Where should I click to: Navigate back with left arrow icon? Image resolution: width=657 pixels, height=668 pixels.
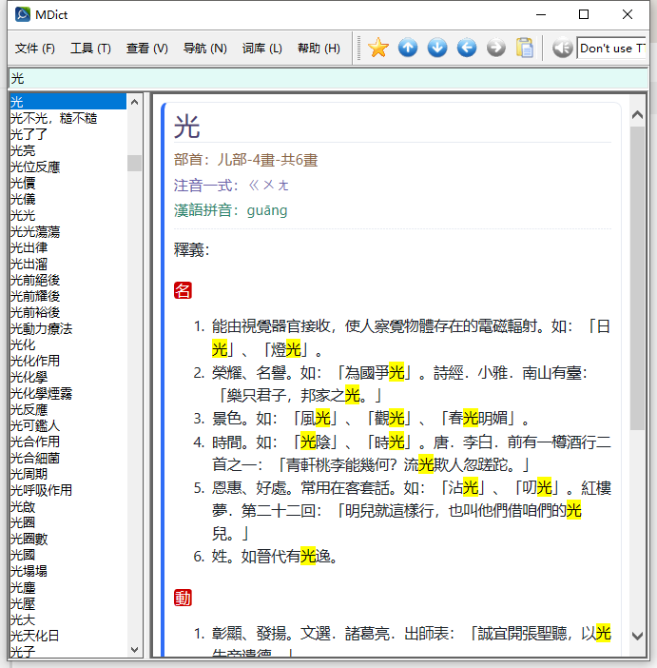pos(467,48)
